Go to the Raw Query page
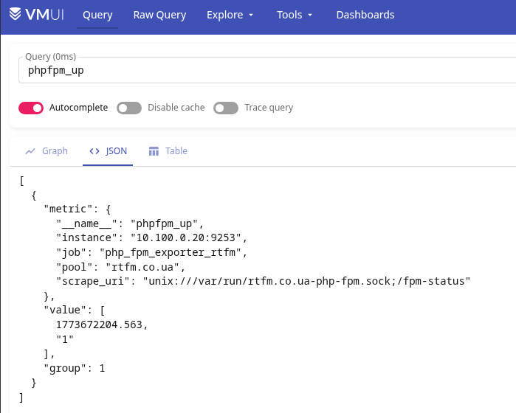516x413 pixels. [159, 15]
